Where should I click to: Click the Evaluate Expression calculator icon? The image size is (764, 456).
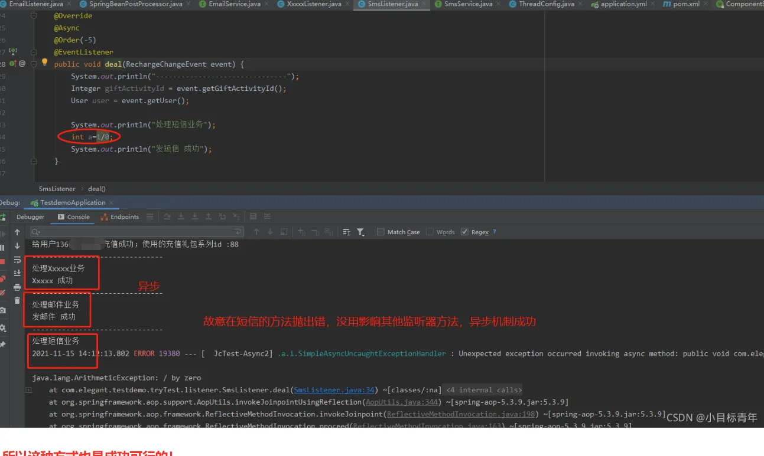click(x=253, y=217)
